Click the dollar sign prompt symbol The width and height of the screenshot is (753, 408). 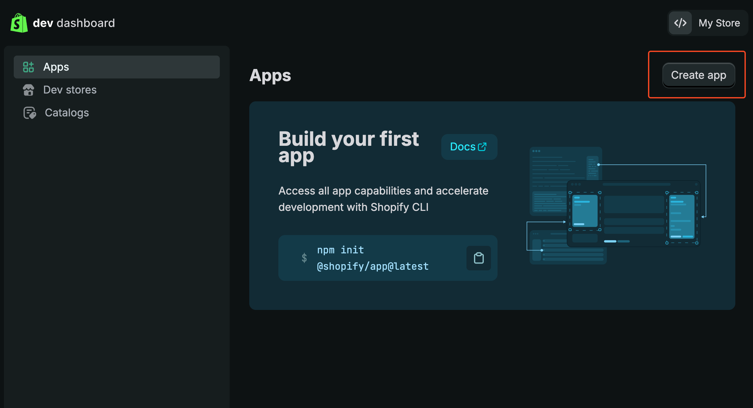tap(304, 258)
